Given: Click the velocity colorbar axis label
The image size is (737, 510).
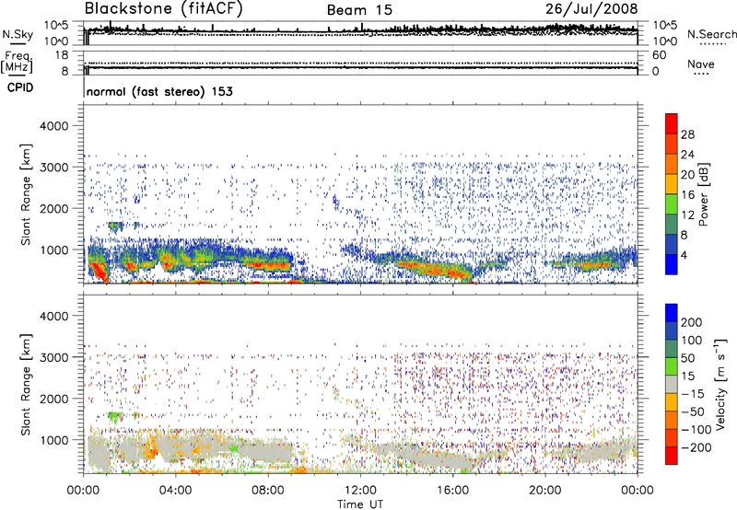Looking at the screenshot, I should (719, 384).
